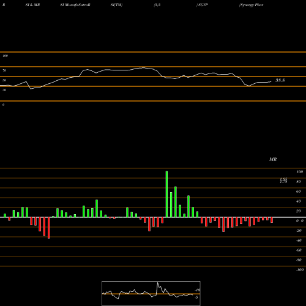Click the 'MR' panel title label
The image size is (306, 306).
click(273, 159)
